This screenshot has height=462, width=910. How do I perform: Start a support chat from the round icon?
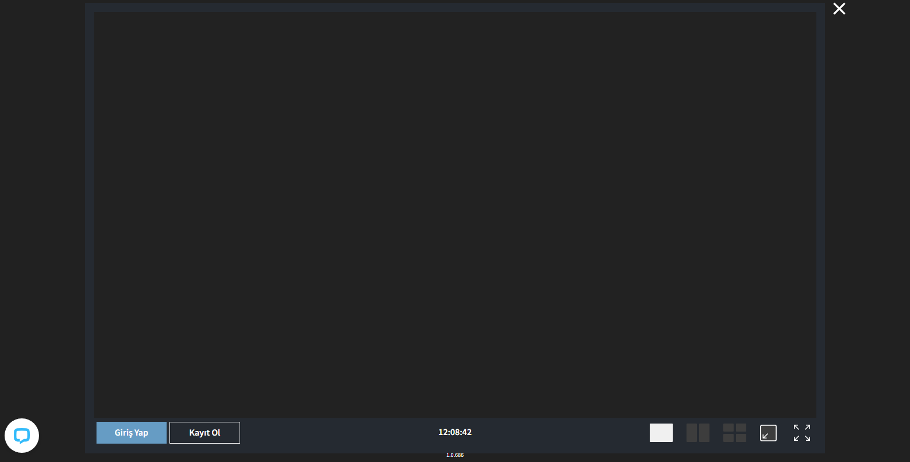tap(22, 436)
